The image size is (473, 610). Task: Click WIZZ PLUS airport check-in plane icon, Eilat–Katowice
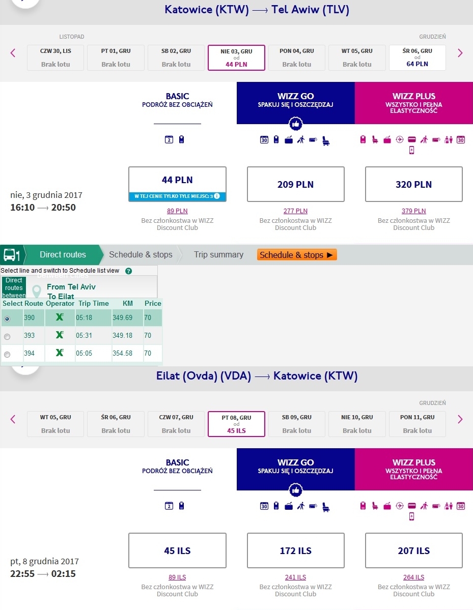pos(399,506)
